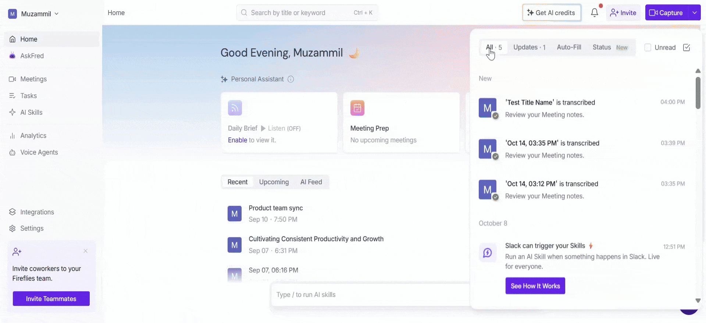
Task: Click avatar of 'Test Title Name' notification
Action: (488, 108)
